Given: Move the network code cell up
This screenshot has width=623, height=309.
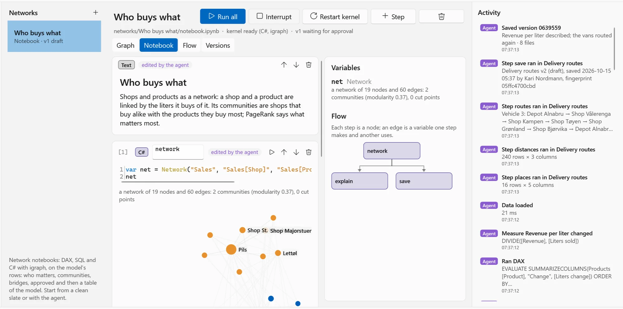Looking at the screenshot, I should point(284,152).
